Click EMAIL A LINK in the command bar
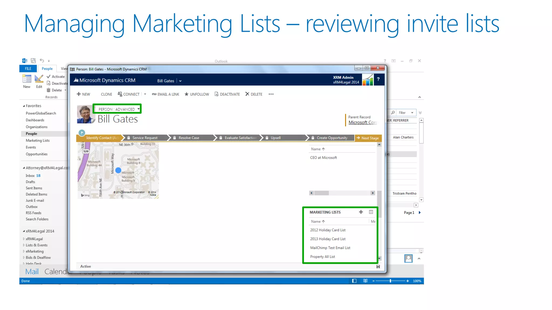 [x=165, y=94]
